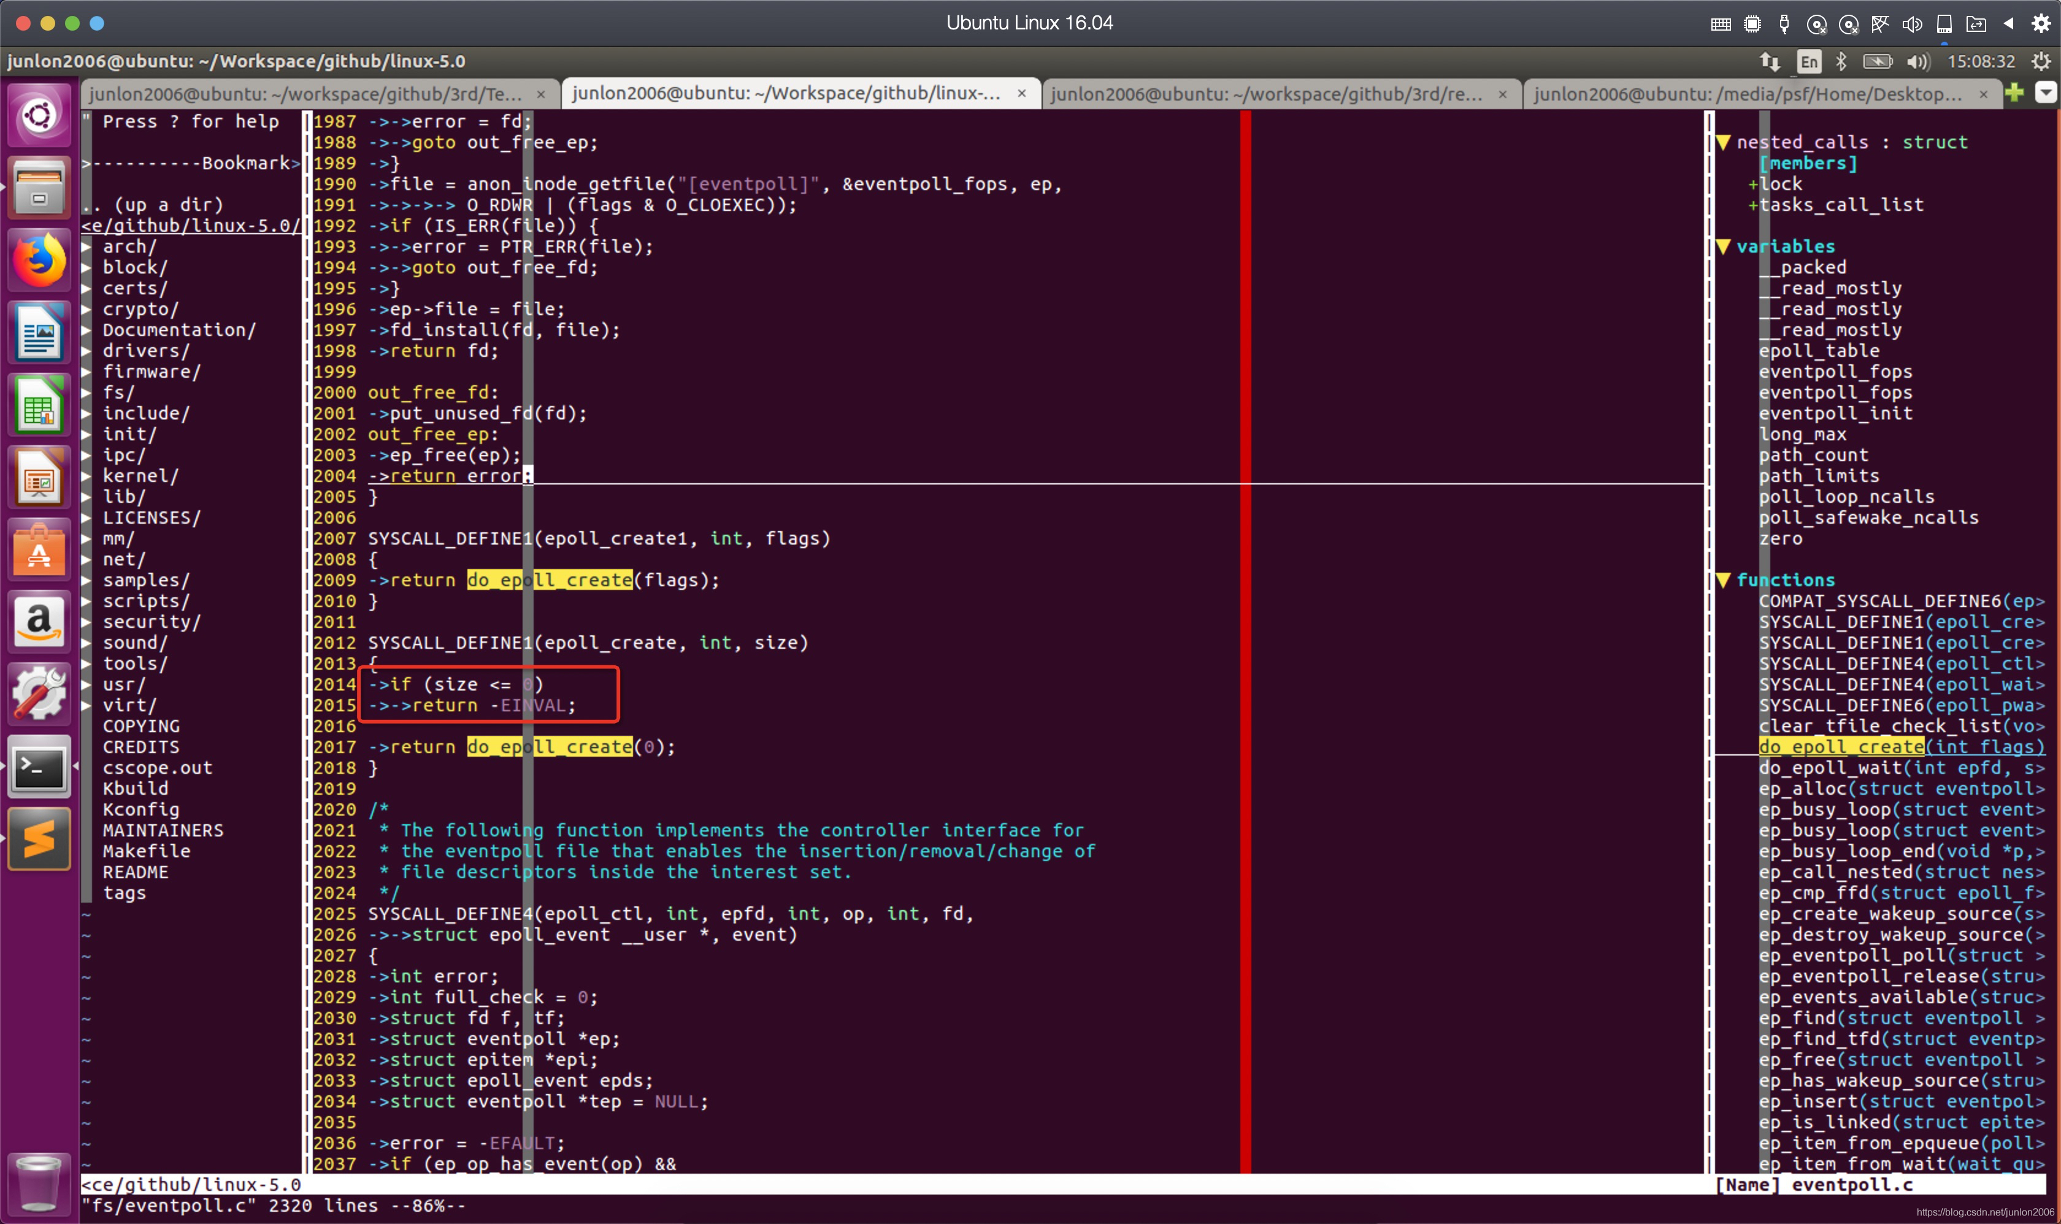The width and height of the screenshot is (2061, 1224).
Task: Click the Bluetooth indicator in top panel
Action: [x=1841, y=61]
